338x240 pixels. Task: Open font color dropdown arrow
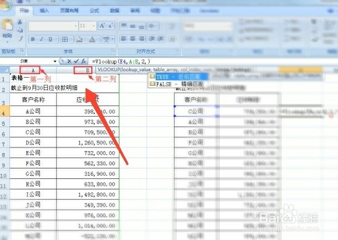click(98, 39)
